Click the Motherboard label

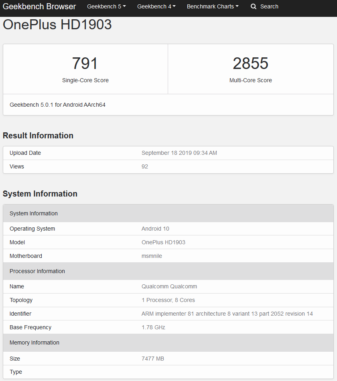[26, 256]
